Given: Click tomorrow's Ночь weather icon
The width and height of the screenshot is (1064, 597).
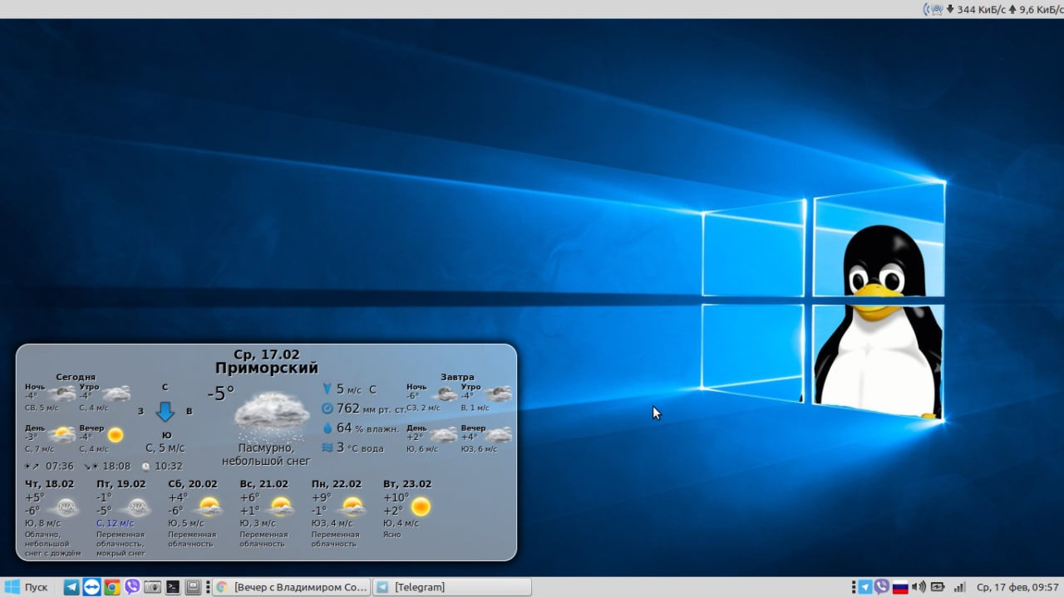Looking at the screenshot, I should [446, 394].
